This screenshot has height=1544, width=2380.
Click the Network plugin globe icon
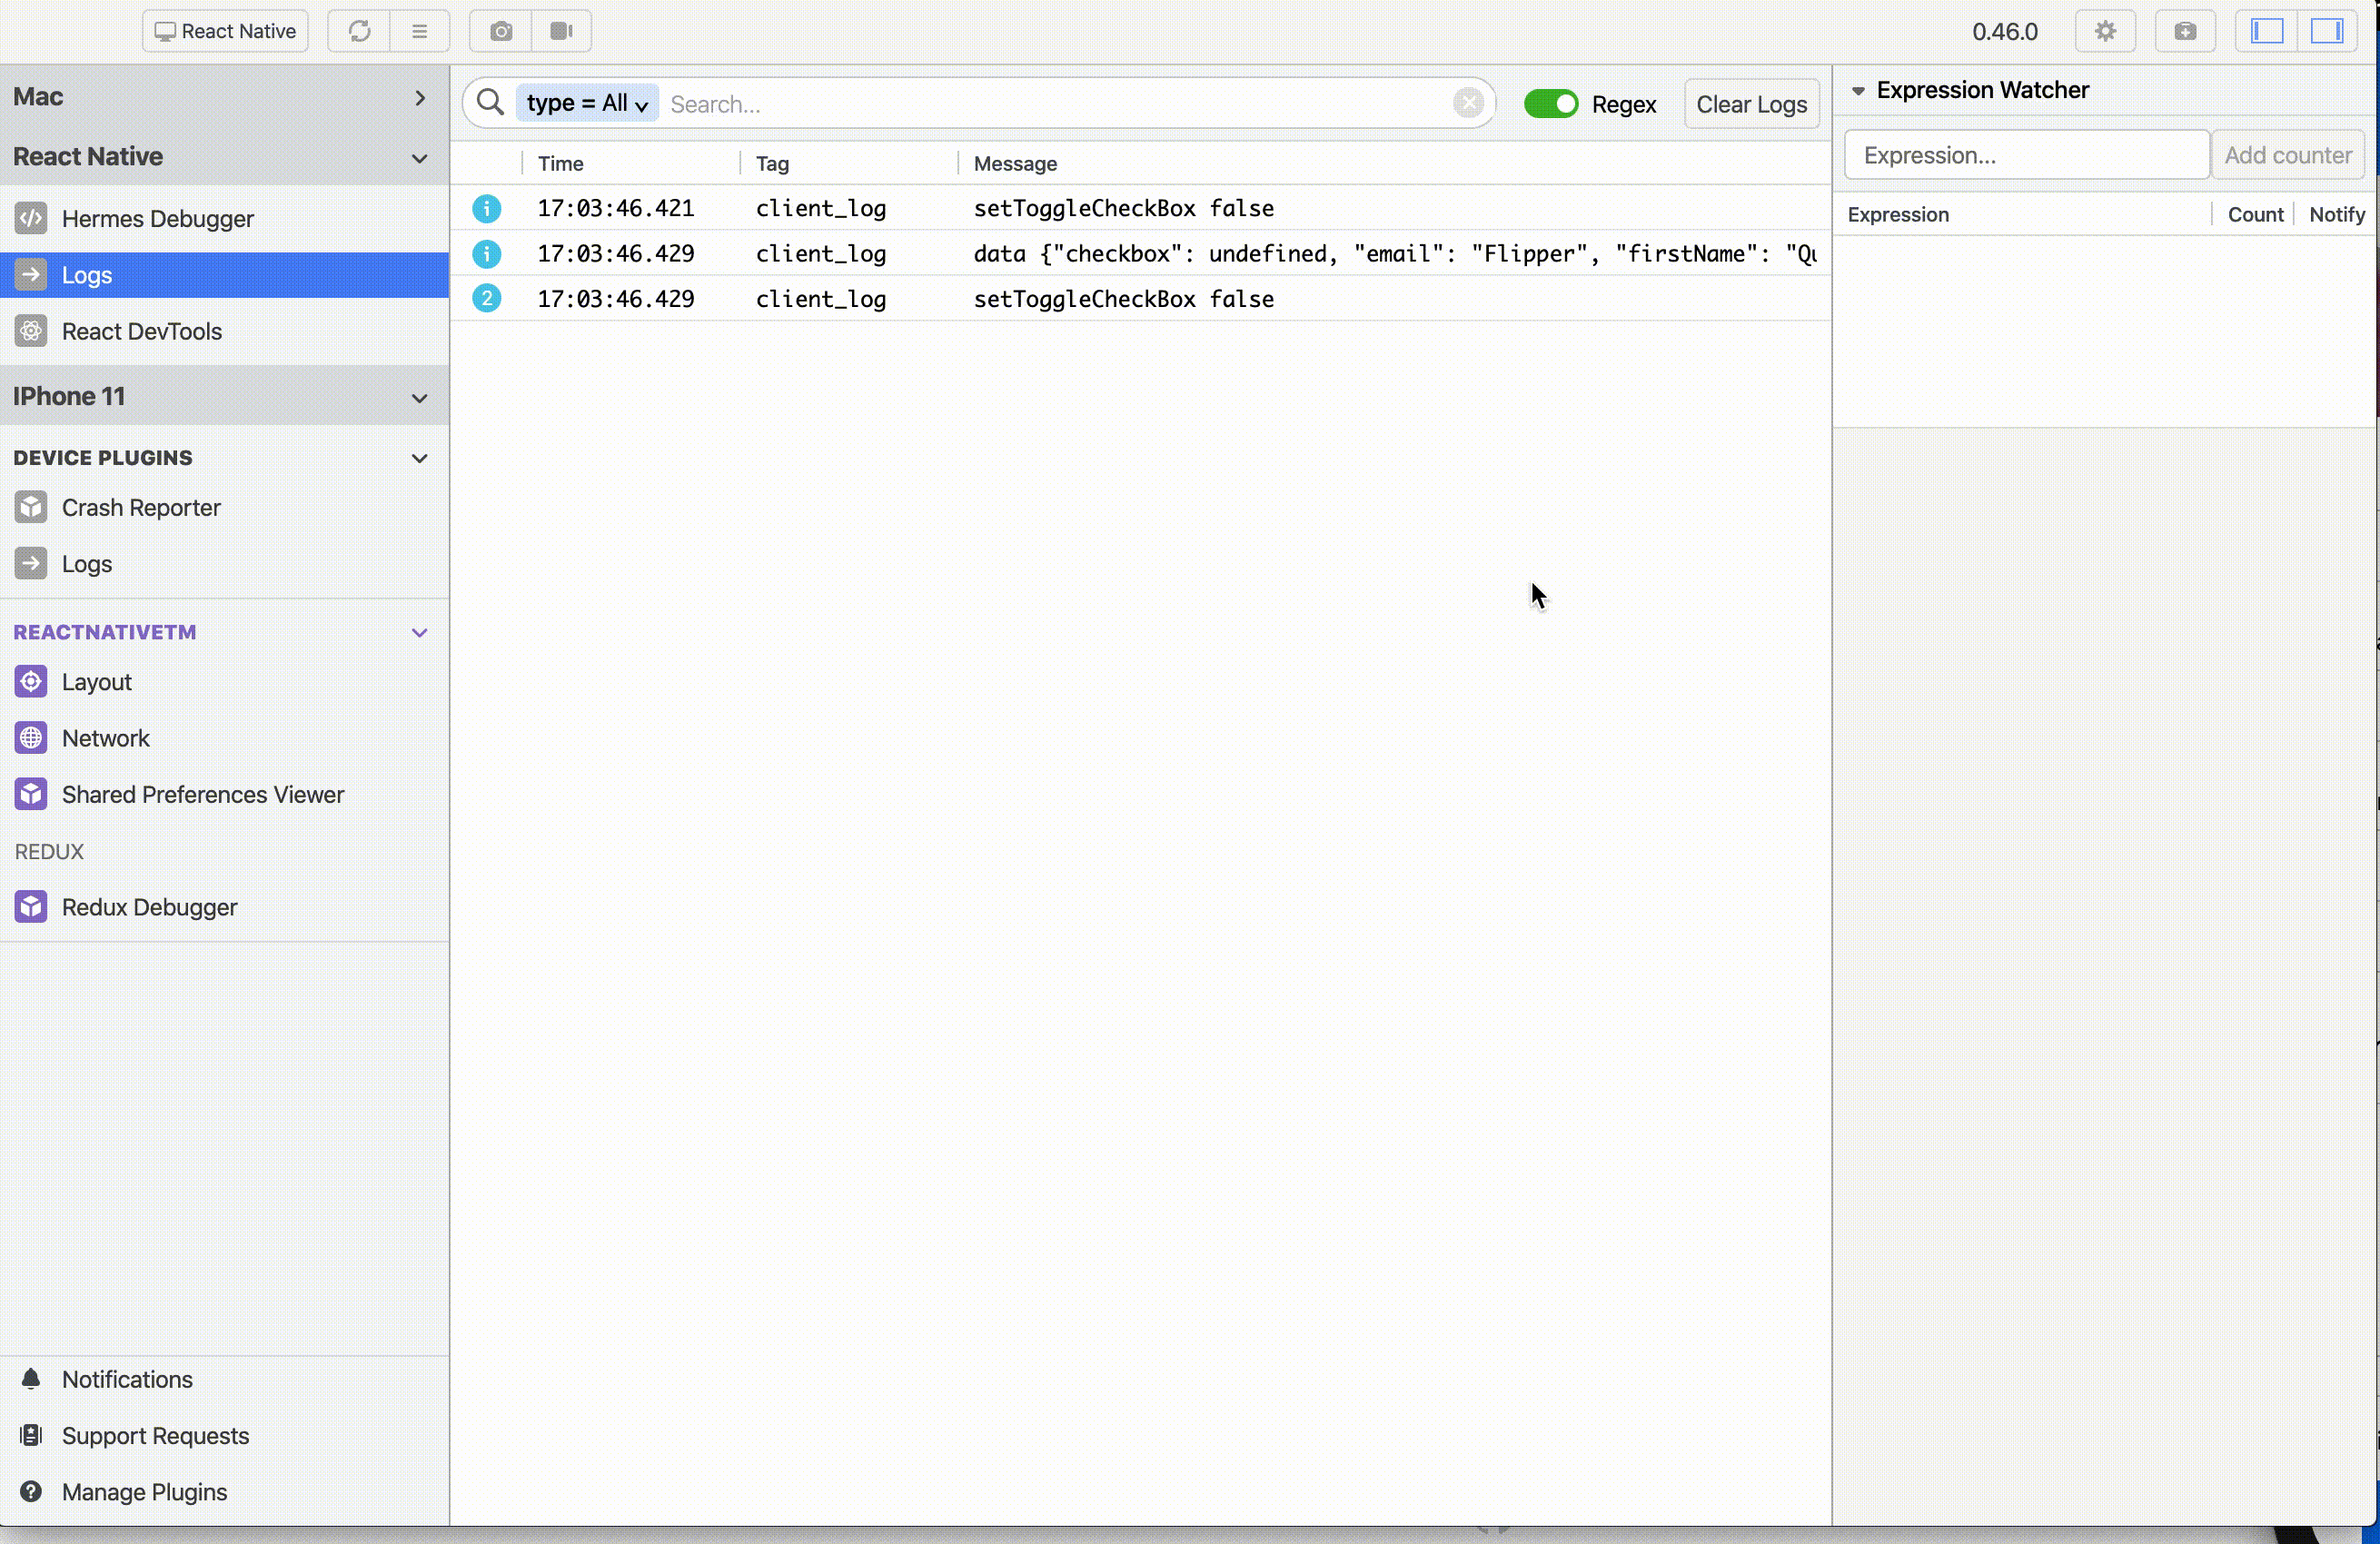point(31,738)
